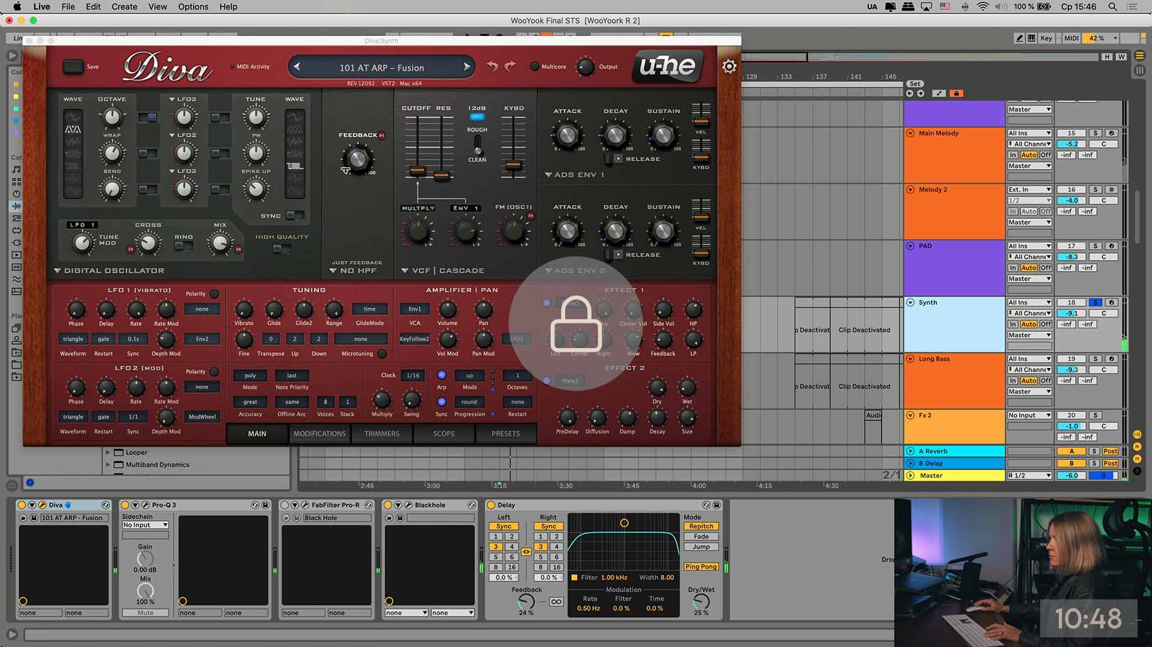Click the Save button in Diva
Screen dimensions: 1152x647
pyautogui.click(x=73, y=67)
